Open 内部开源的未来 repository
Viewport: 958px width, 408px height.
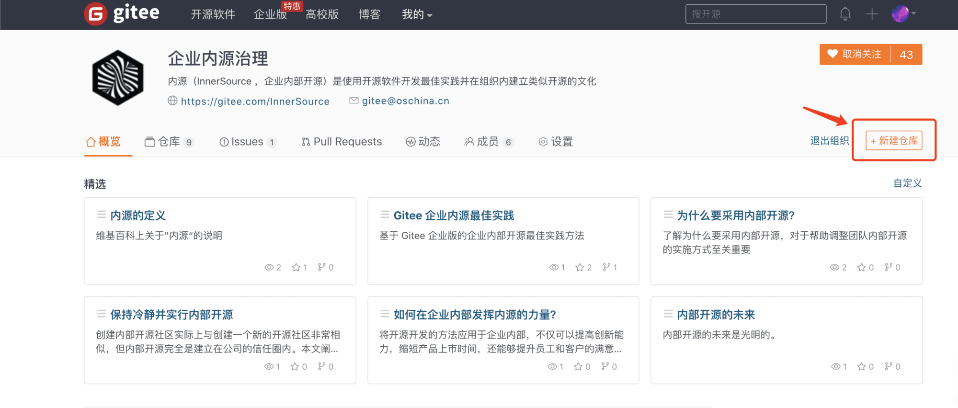click(716, 315)
